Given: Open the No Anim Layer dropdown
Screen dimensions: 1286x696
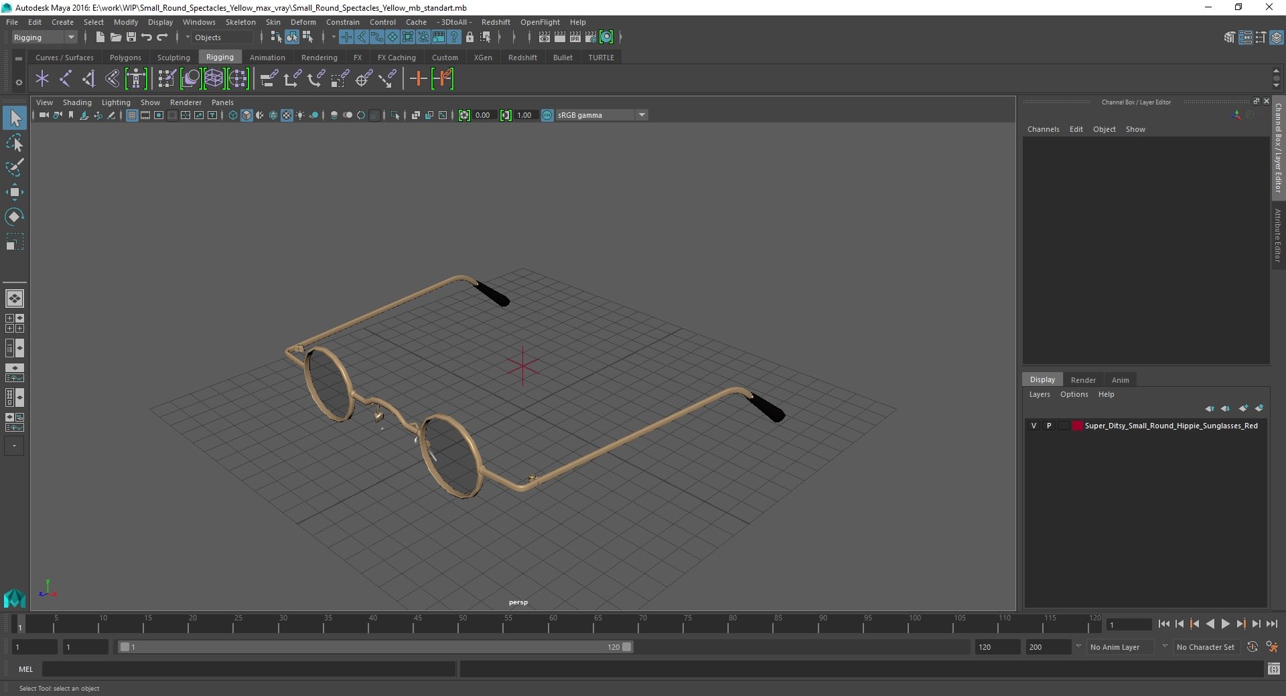Looking at the screenshot, I should click(1121, 647).
